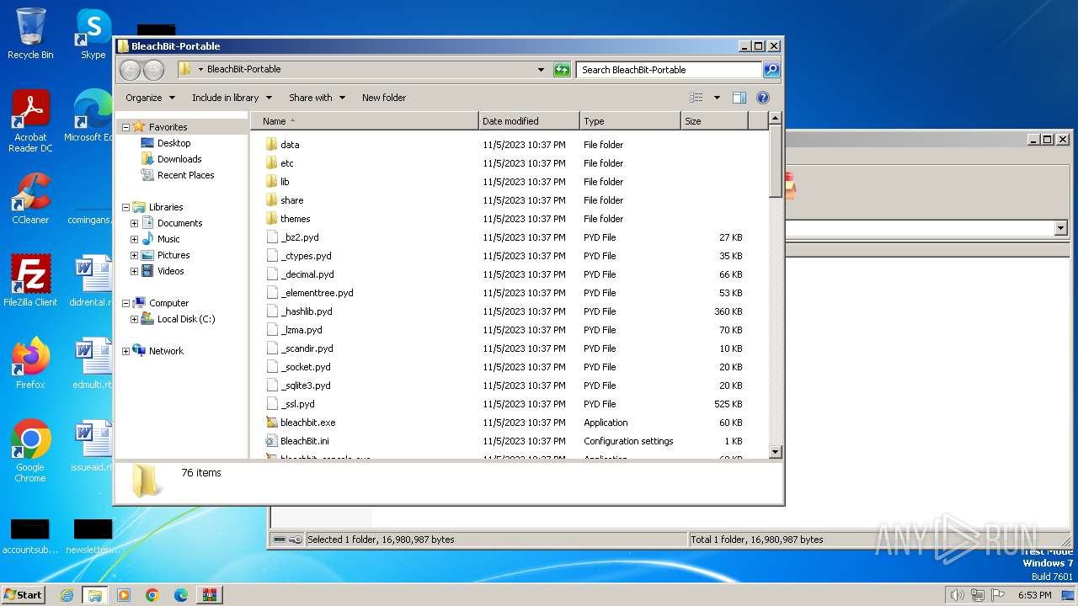
Task: Sort by the Size column header
Action: [714, 121]
